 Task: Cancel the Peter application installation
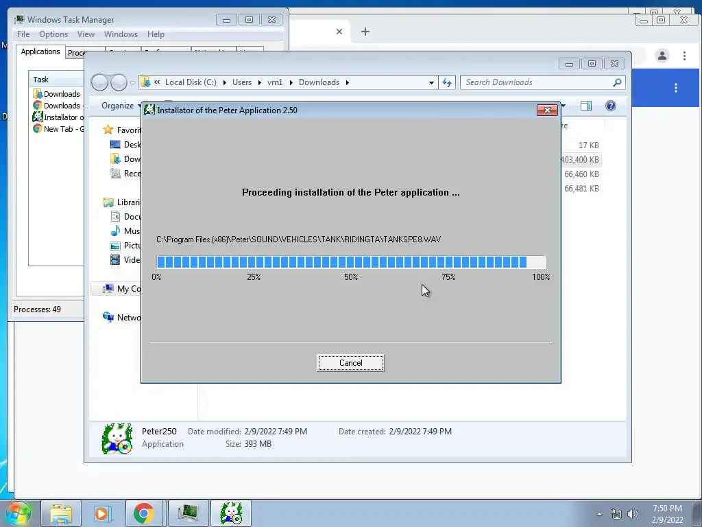click(x=350, y=362)
